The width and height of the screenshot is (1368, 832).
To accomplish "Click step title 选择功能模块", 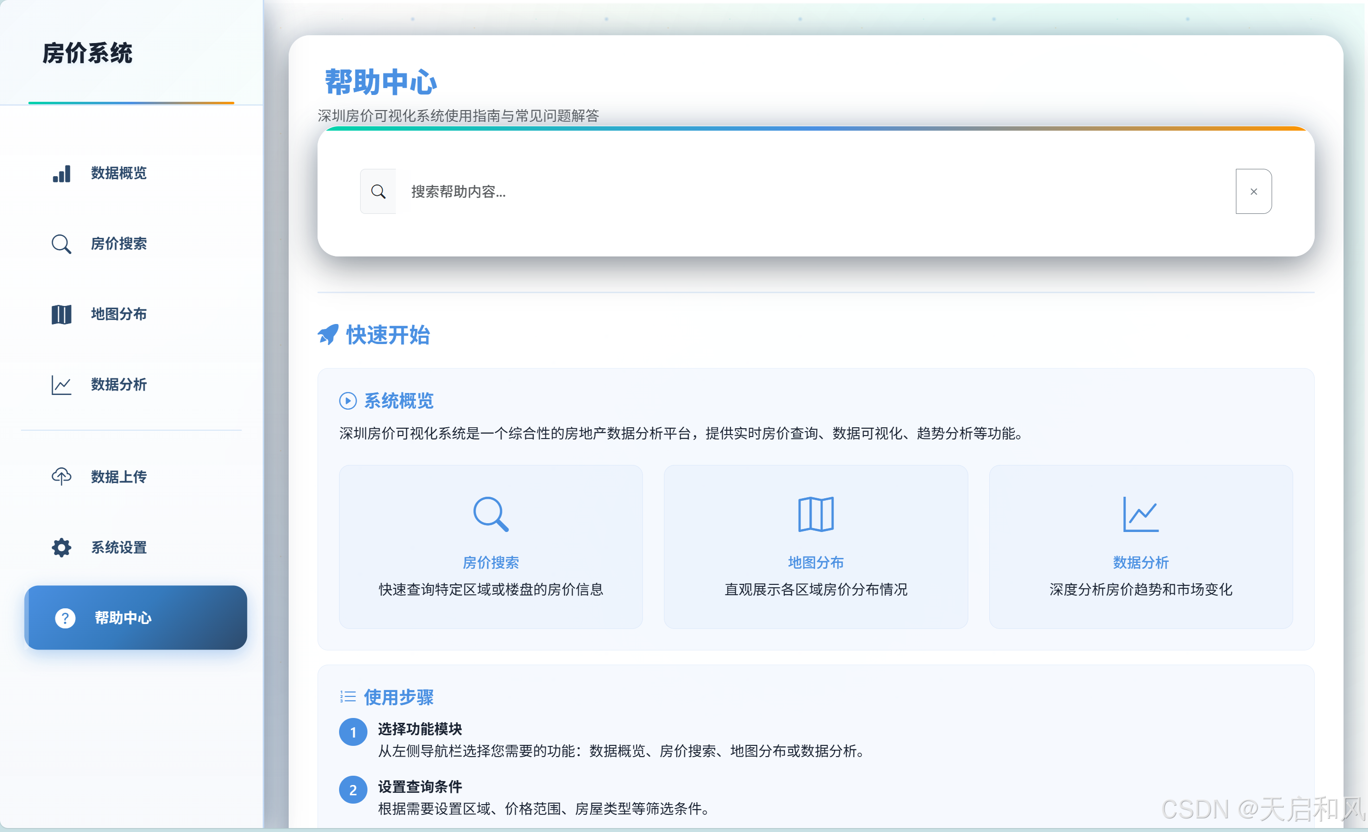I will 420,729.
